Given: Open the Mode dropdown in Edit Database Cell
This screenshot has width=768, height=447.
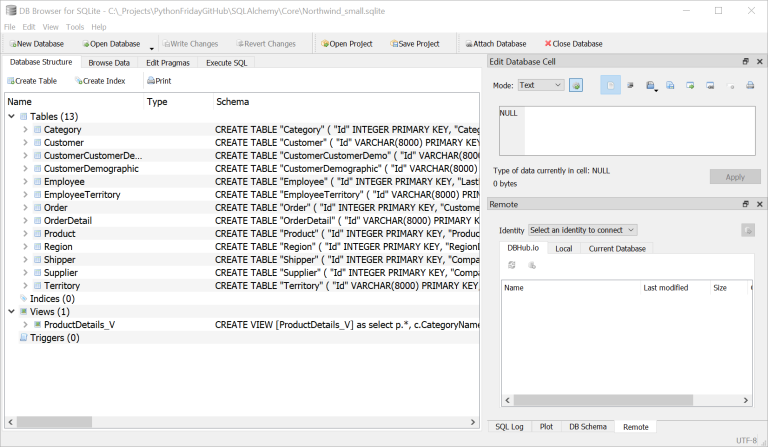Looking at the screenshot, I should (x=540, y=84).
